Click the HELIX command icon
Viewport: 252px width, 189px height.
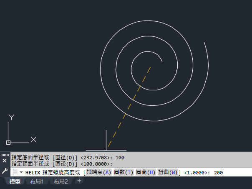15,172
